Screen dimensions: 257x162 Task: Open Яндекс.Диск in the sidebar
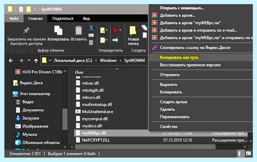pos(28,83)
